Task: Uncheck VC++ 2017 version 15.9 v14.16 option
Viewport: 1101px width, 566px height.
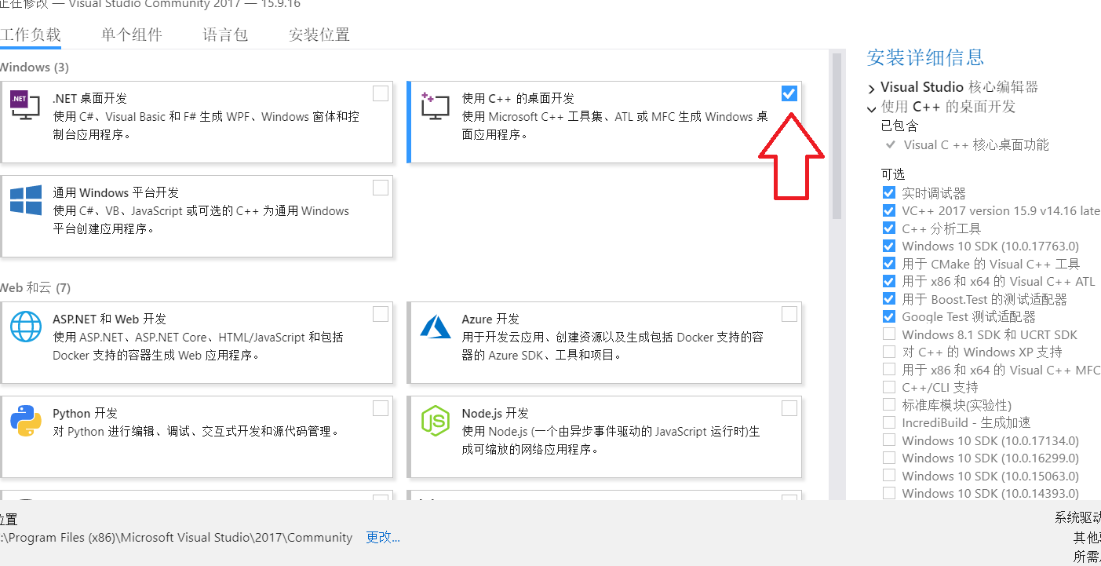Action: pyautogui.click(x=889, y=210)
